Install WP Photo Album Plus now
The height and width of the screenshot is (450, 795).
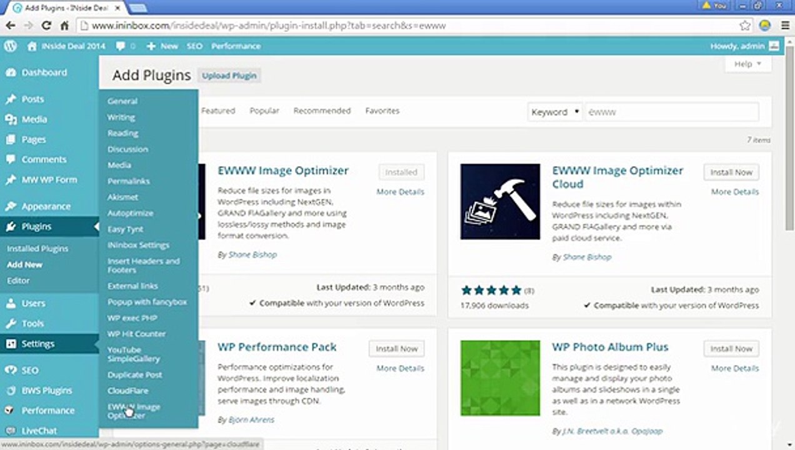(x=731, y=349)
